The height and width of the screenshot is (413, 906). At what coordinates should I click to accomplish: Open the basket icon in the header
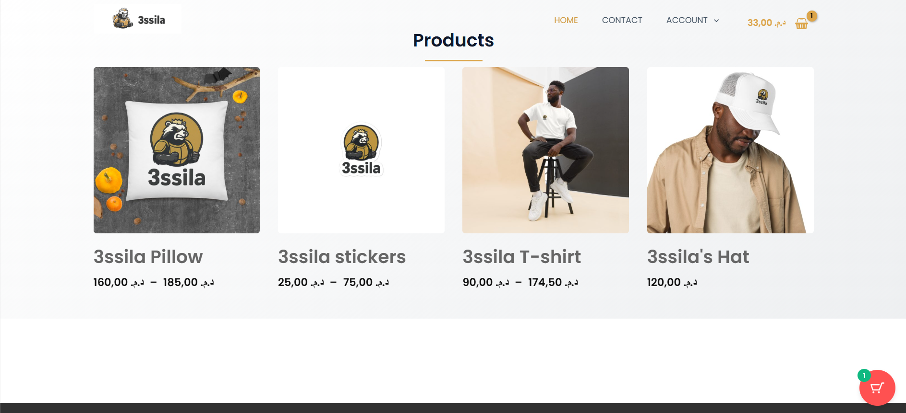(x=801, y=23)
